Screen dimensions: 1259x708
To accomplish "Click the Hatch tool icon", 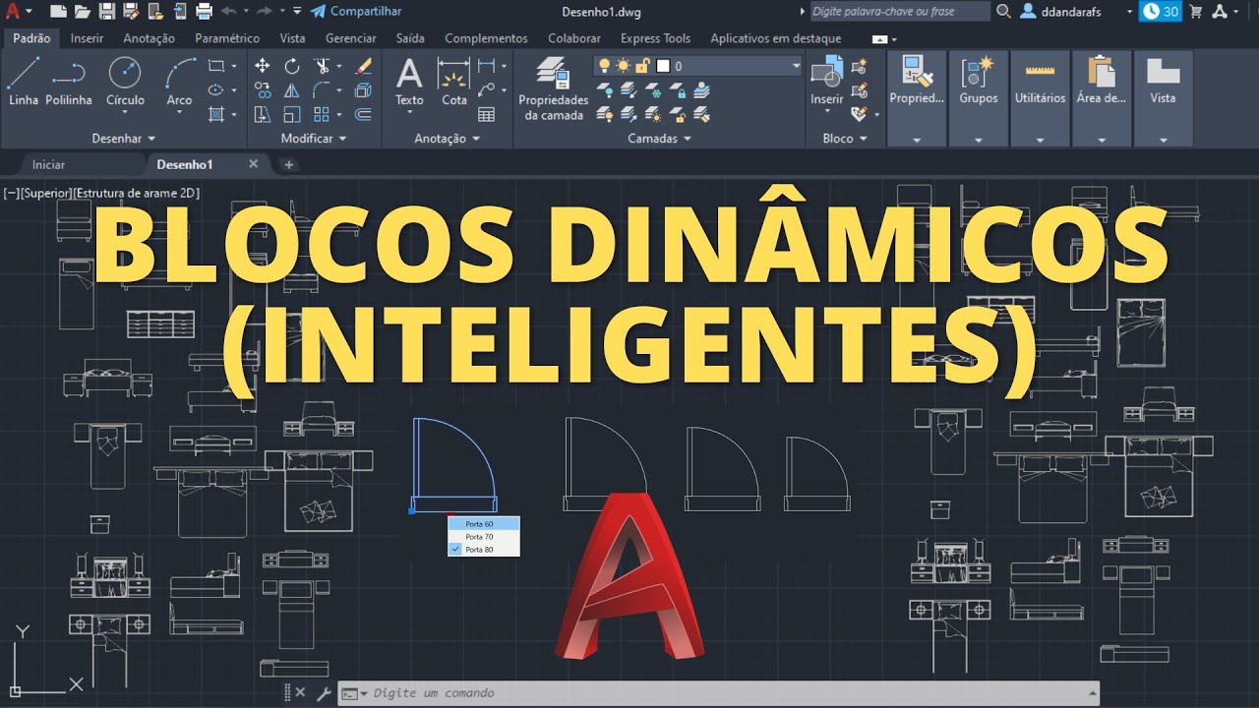I will [216, 115].
